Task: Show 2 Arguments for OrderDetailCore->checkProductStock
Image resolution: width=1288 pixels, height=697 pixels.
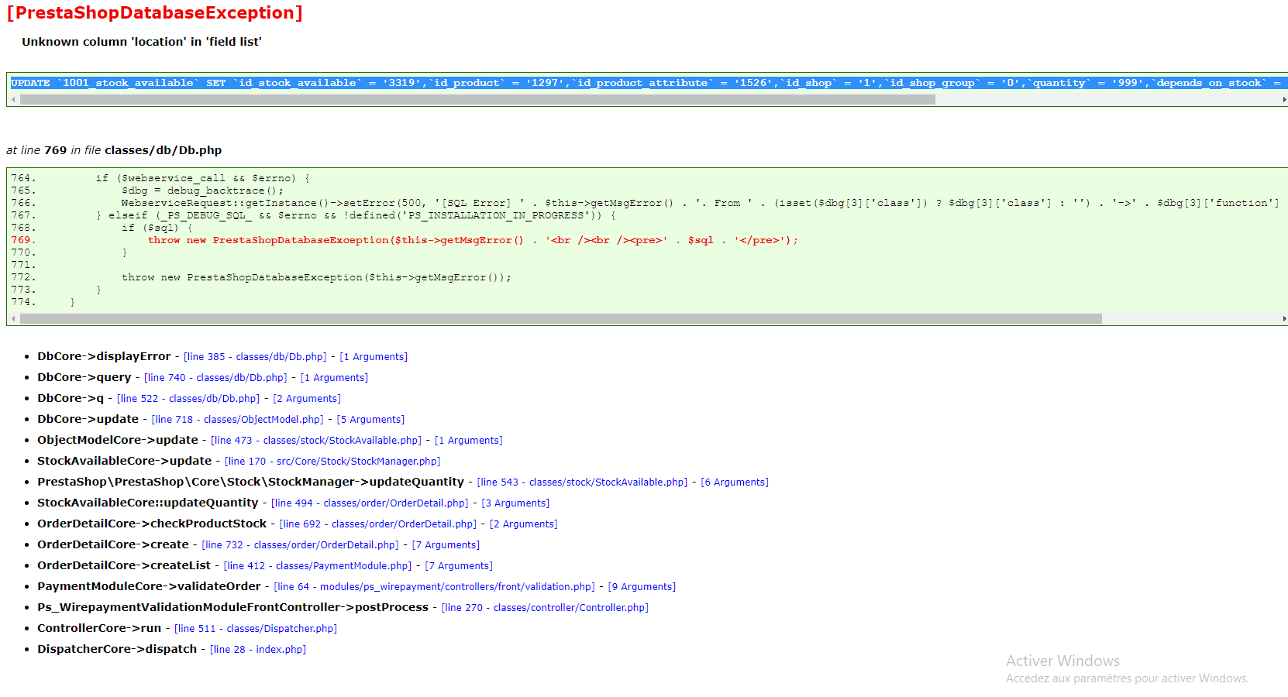Action: coord(524,524)
